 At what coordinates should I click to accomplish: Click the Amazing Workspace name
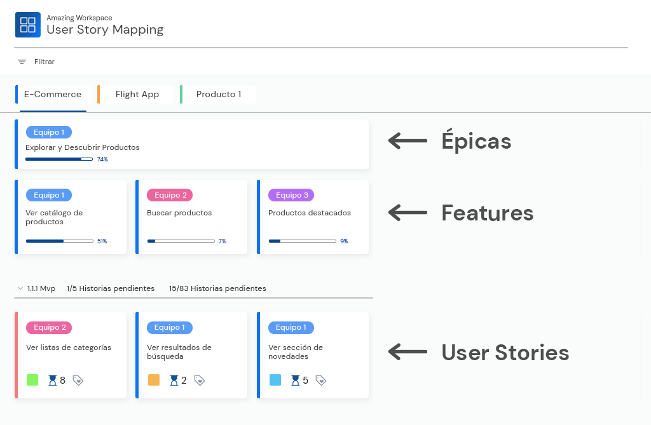coord(79,18)
